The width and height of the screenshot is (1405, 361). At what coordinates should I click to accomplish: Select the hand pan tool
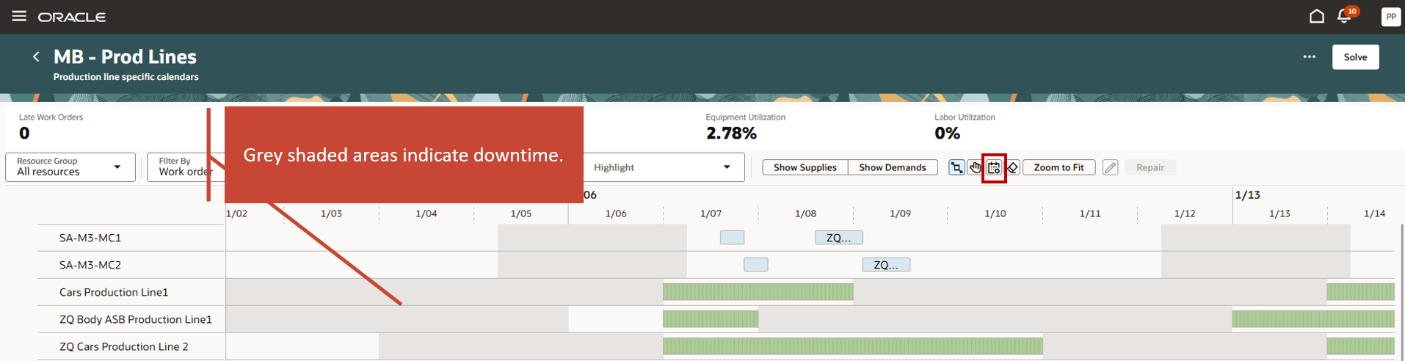coord(975,167)
